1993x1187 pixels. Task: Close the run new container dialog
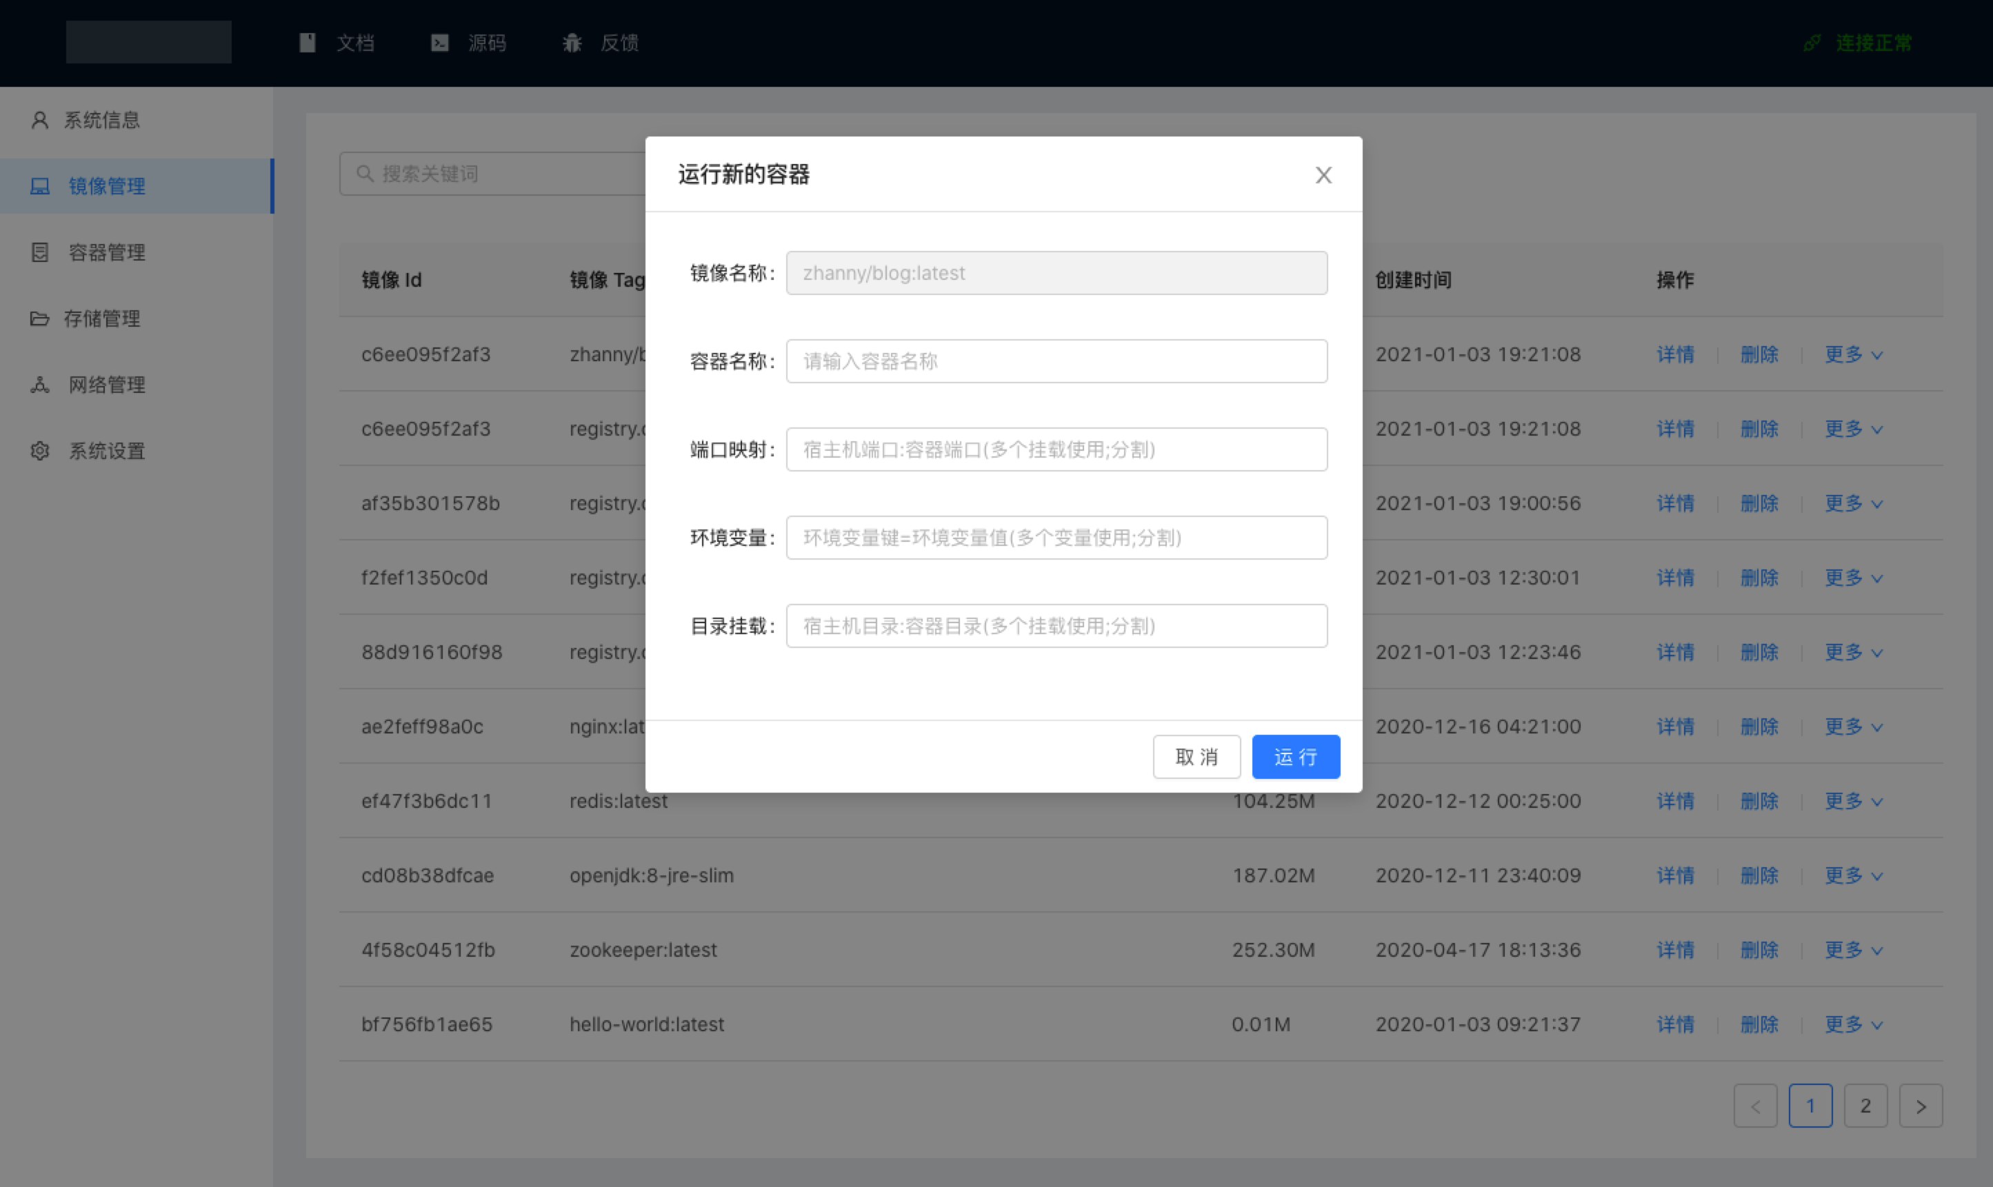[1323, 175]
